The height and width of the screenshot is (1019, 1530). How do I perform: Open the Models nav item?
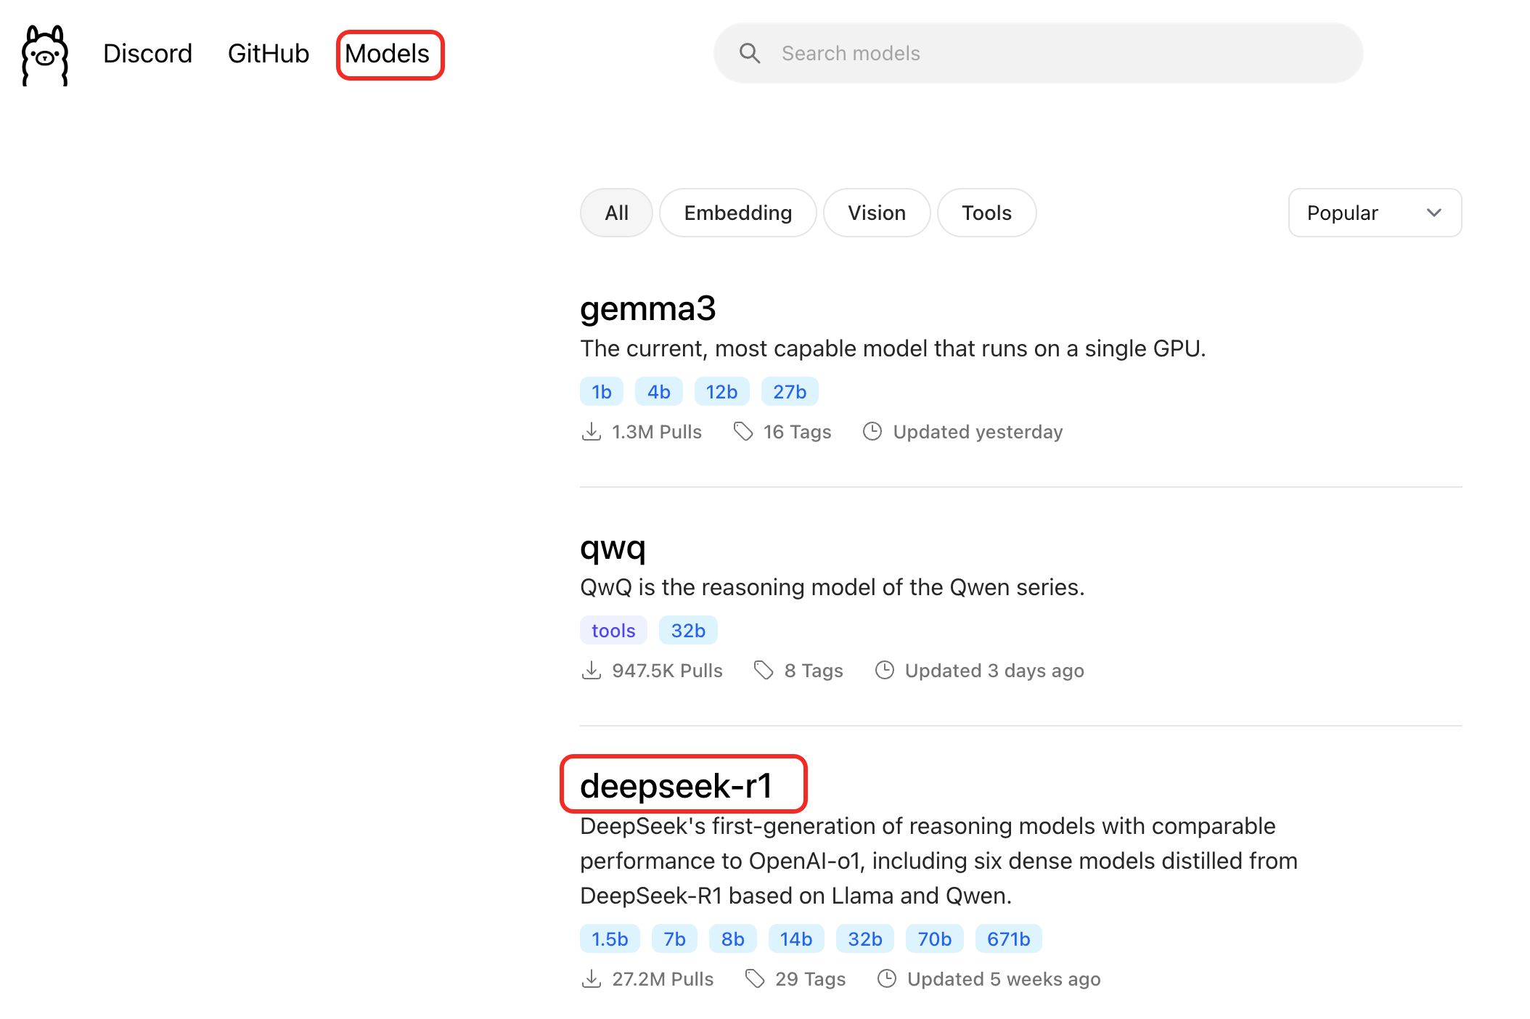click(x=388, y=54)
